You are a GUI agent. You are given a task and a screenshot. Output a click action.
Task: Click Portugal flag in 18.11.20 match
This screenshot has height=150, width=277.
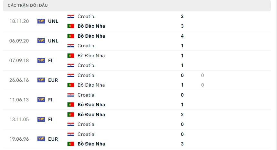coord(71,26)
